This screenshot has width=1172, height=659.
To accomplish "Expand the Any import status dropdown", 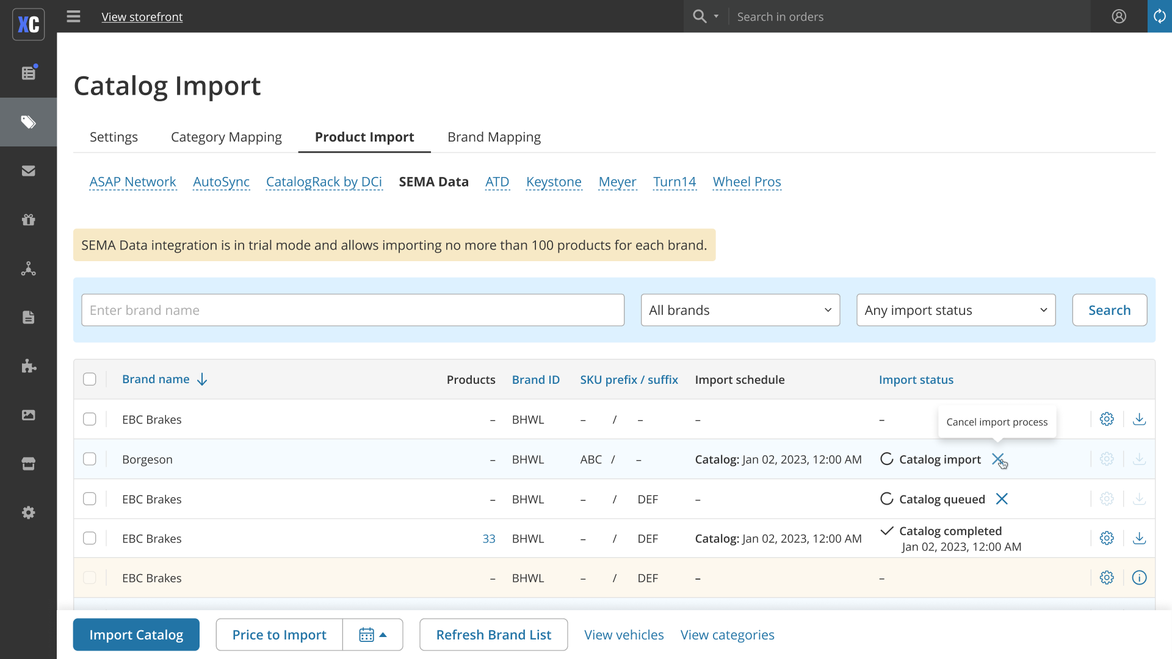I will [956, 310].
